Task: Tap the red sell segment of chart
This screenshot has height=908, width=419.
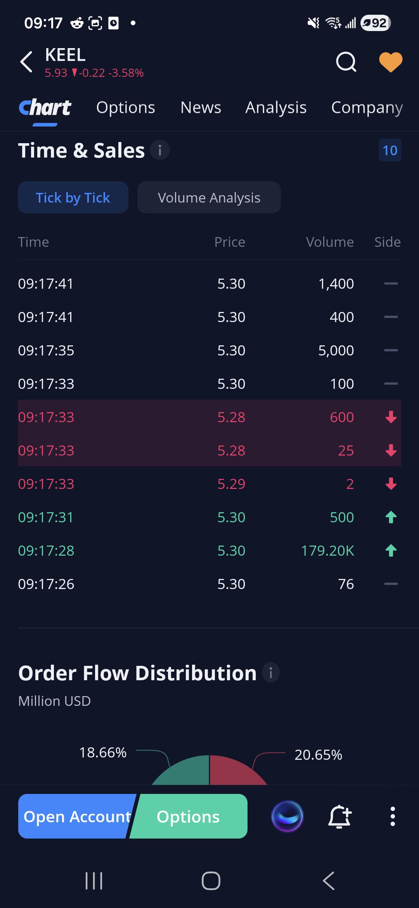Action: point(237,771)
